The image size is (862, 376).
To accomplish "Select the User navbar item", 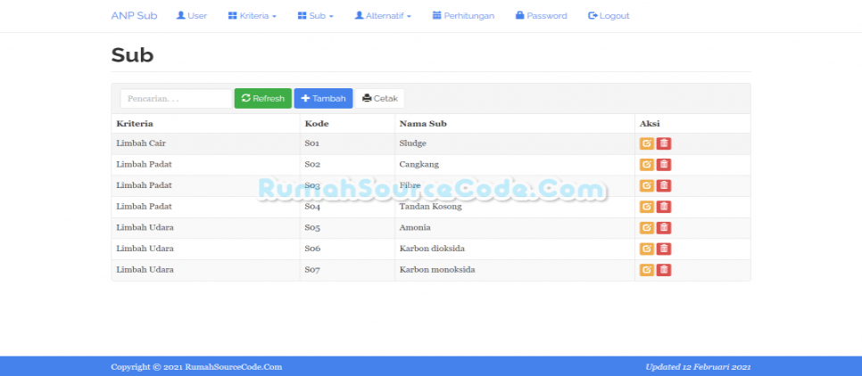I will (192, 16).
